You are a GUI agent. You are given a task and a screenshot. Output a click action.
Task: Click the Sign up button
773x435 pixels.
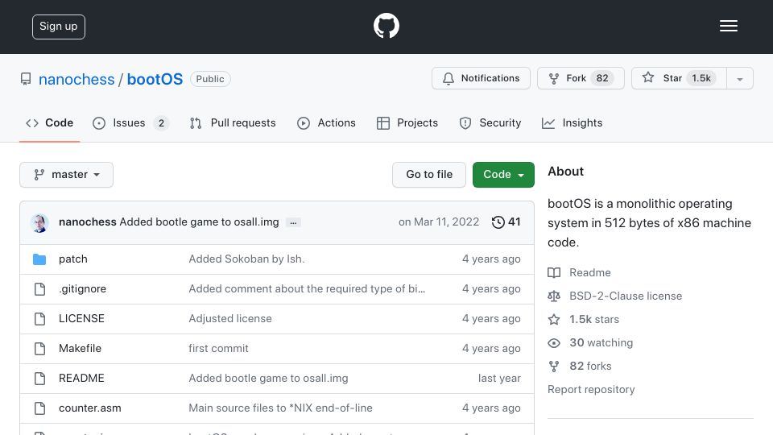59,27
